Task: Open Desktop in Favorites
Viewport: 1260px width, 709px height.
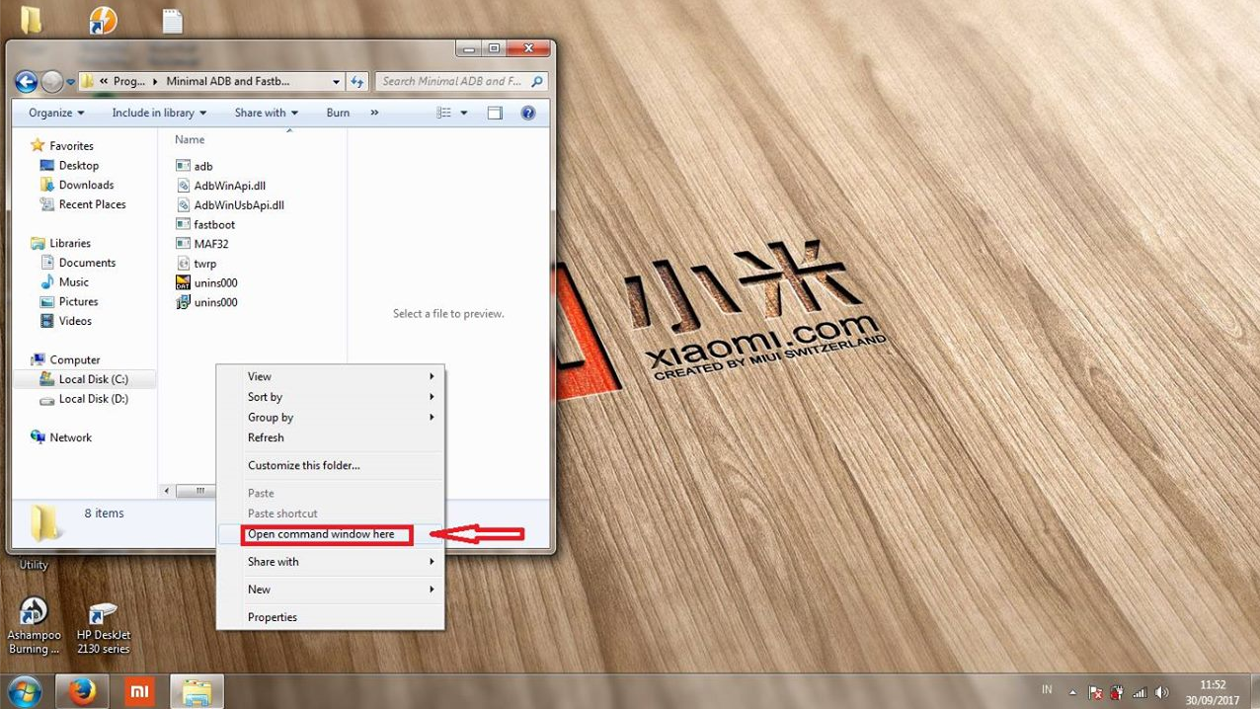Action: coord(69,166)
